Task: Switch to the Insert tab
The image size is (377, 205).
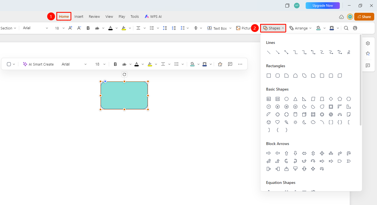Action: (x=79, y=17)
